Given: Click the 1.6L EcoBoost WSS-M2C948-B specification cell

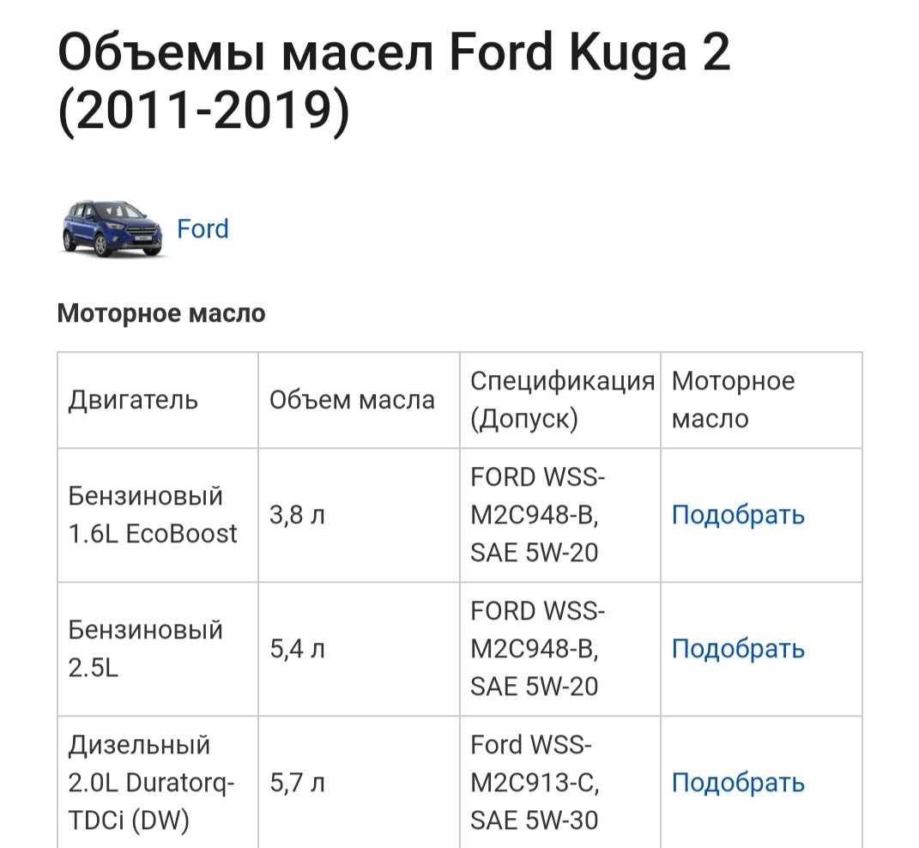Looking at the screenshot, I should pyautogui.click(x=538, y=515).
